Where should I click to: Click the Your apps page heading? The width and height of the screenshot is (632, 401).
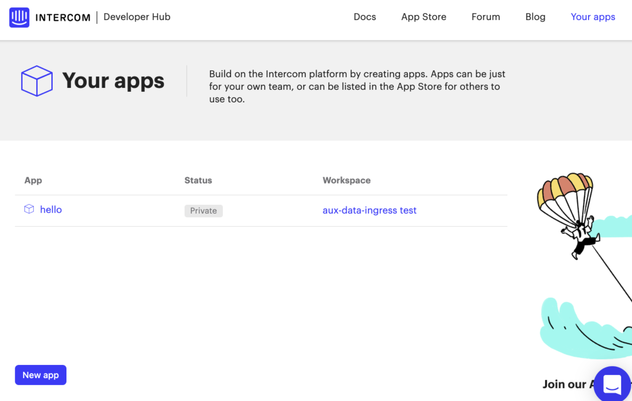coord(113,81)
